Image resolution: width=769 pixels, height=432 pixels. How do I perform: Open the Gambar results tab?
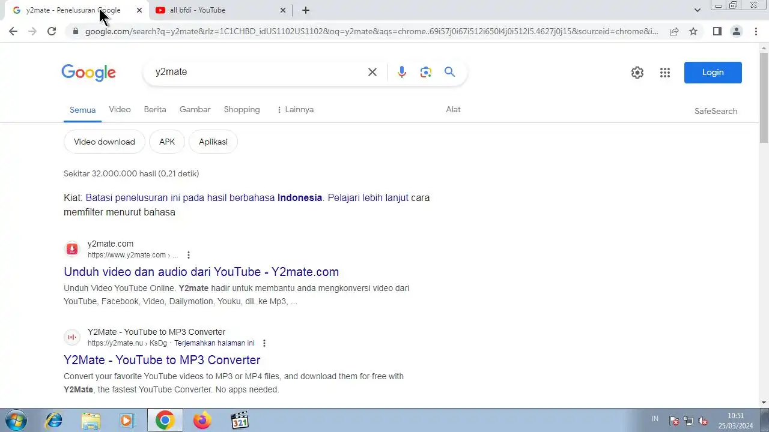click(x=195, y=109)
